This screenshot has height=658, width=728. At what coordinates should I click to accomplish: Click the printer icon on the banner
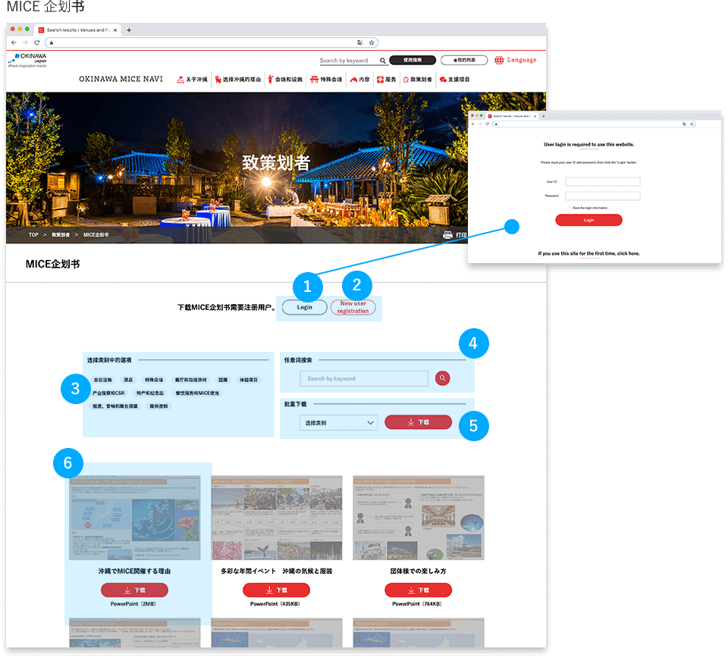coord(447,235)
